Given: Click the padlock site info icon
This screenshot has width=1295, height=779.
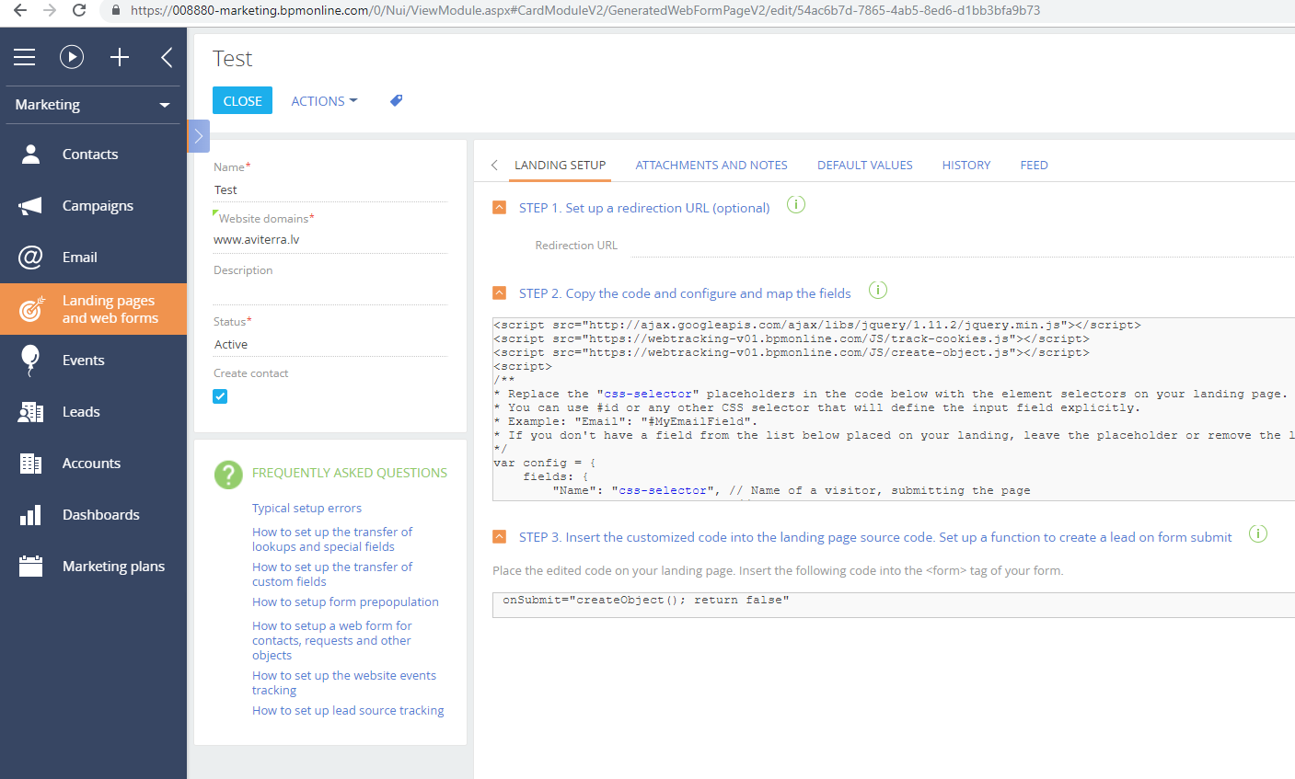Looking at the screenshot, I should pos(116,10).
